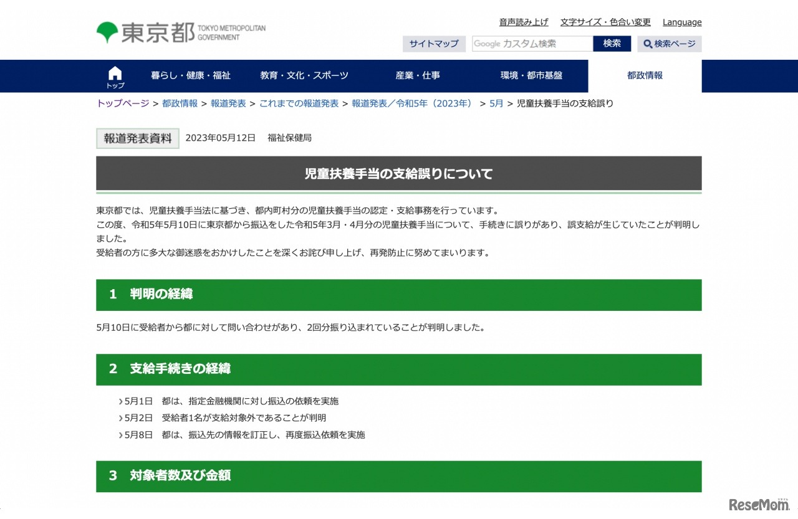Switch to the 都政情報 tab
The height and width of the screenshot is (519, 798).
pos(645,75)
